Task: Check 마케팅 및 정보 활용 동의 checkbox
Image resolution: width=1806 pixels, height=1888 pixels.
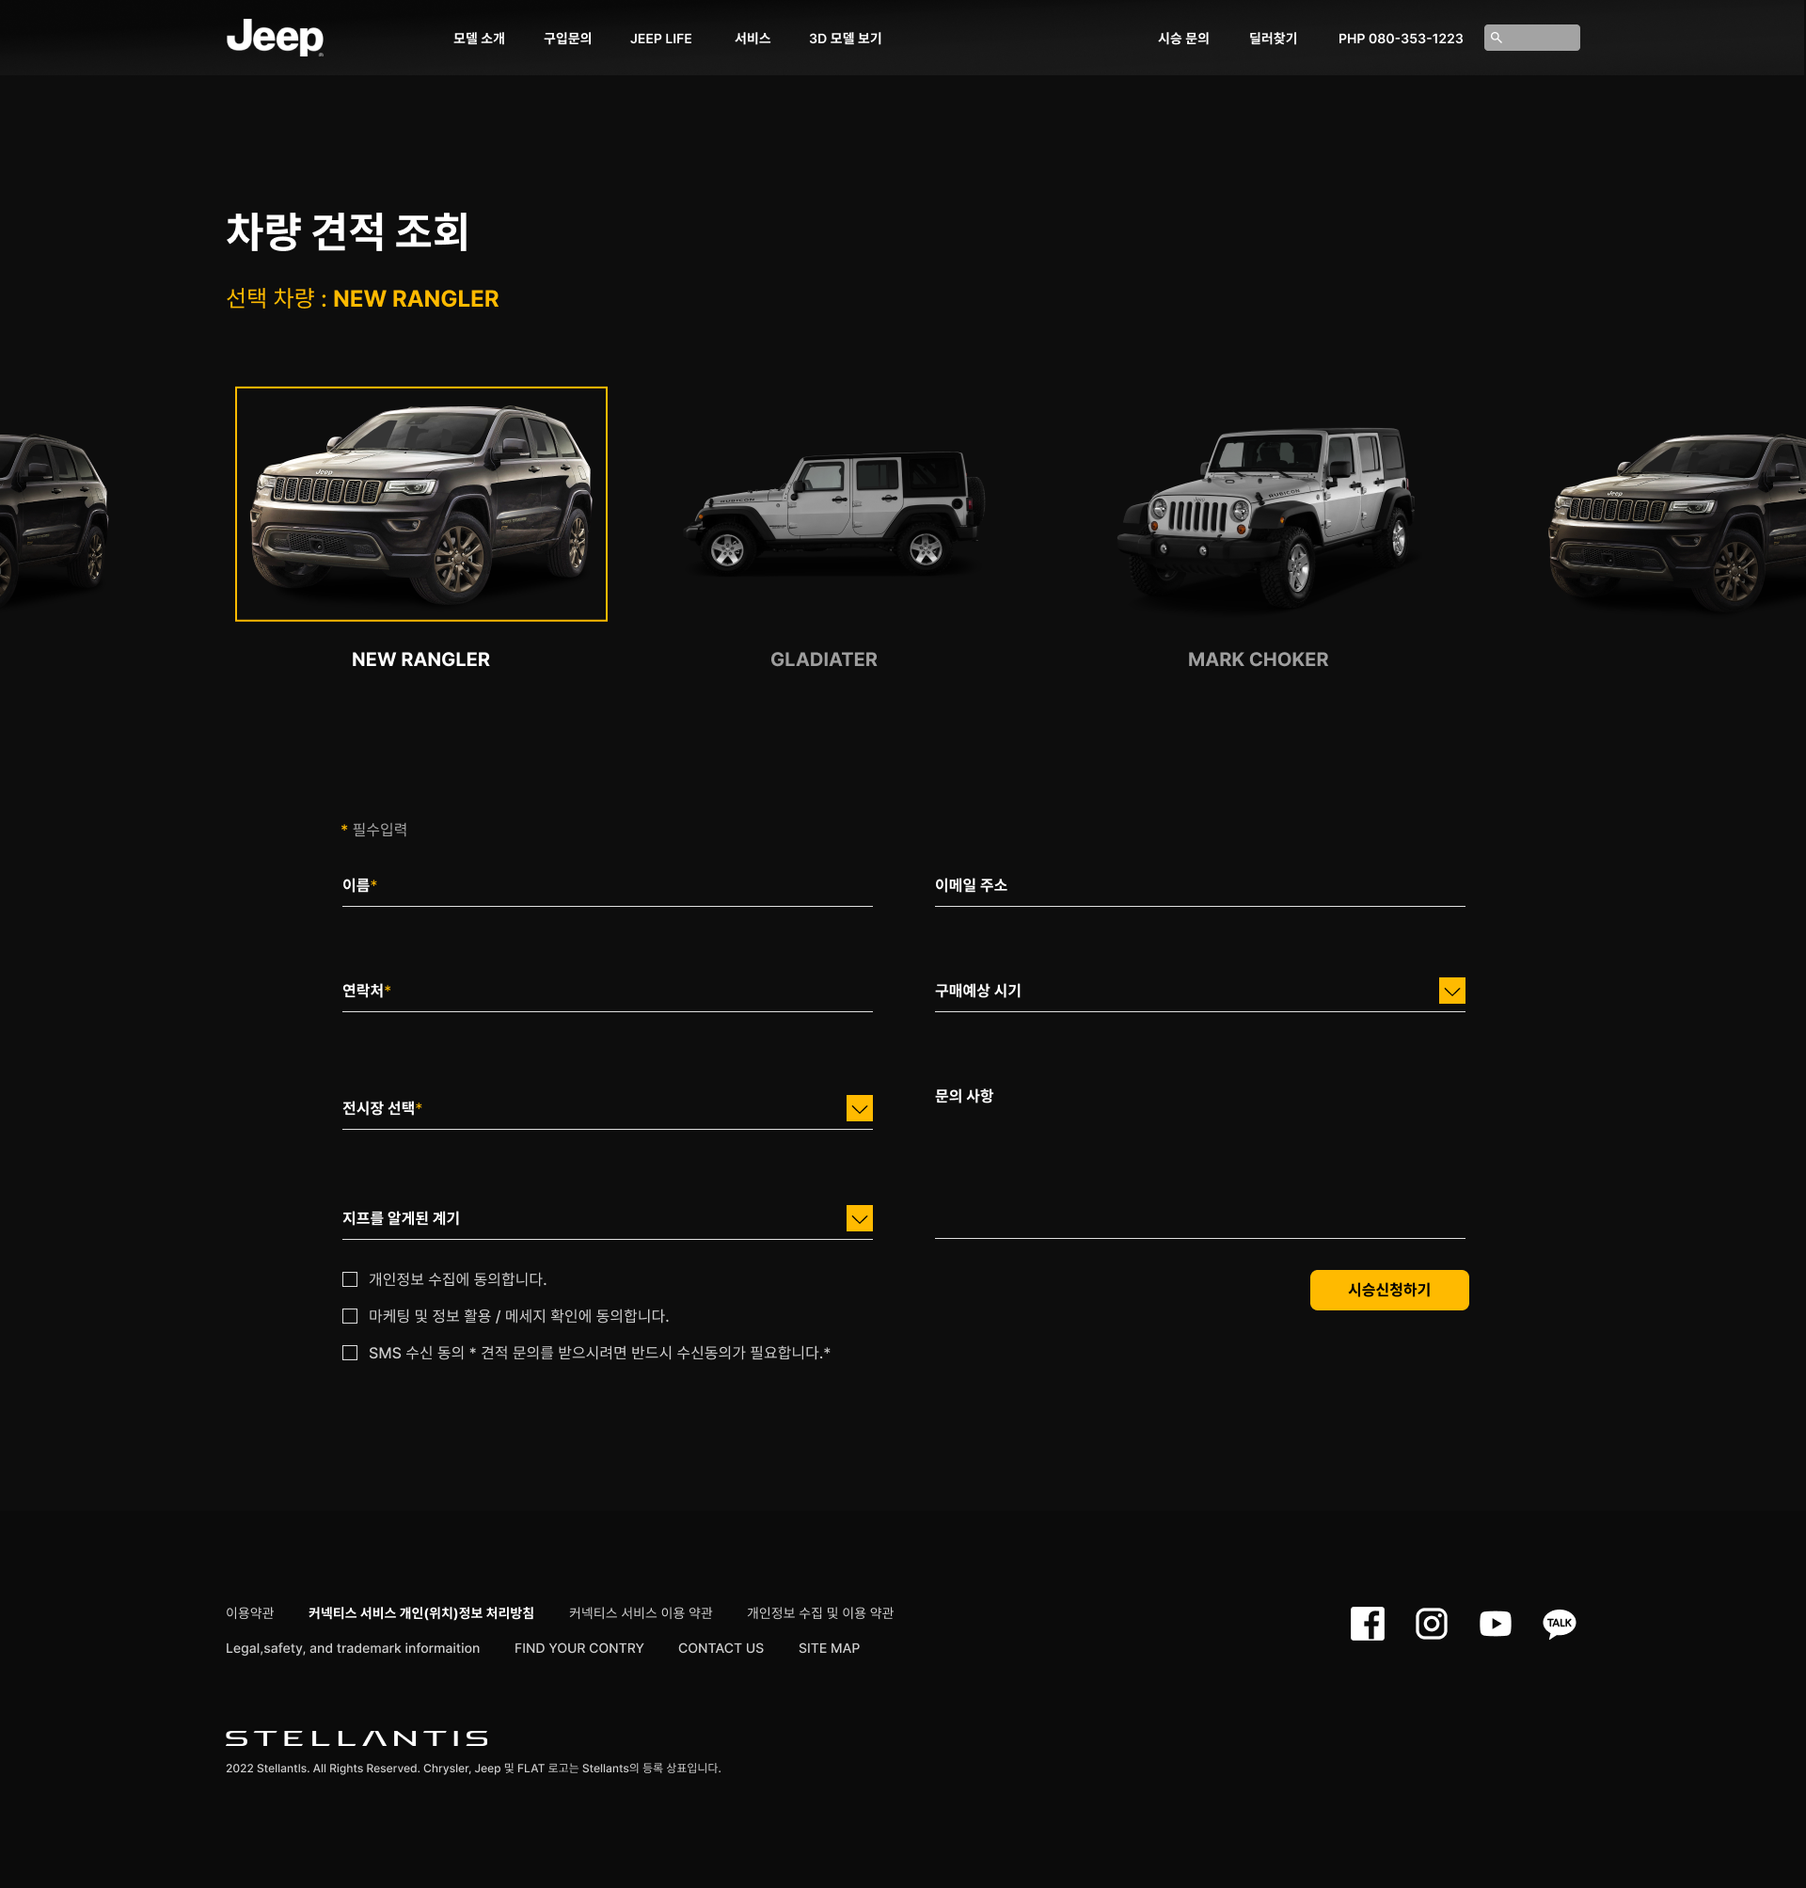Action: coord(350,1316)
